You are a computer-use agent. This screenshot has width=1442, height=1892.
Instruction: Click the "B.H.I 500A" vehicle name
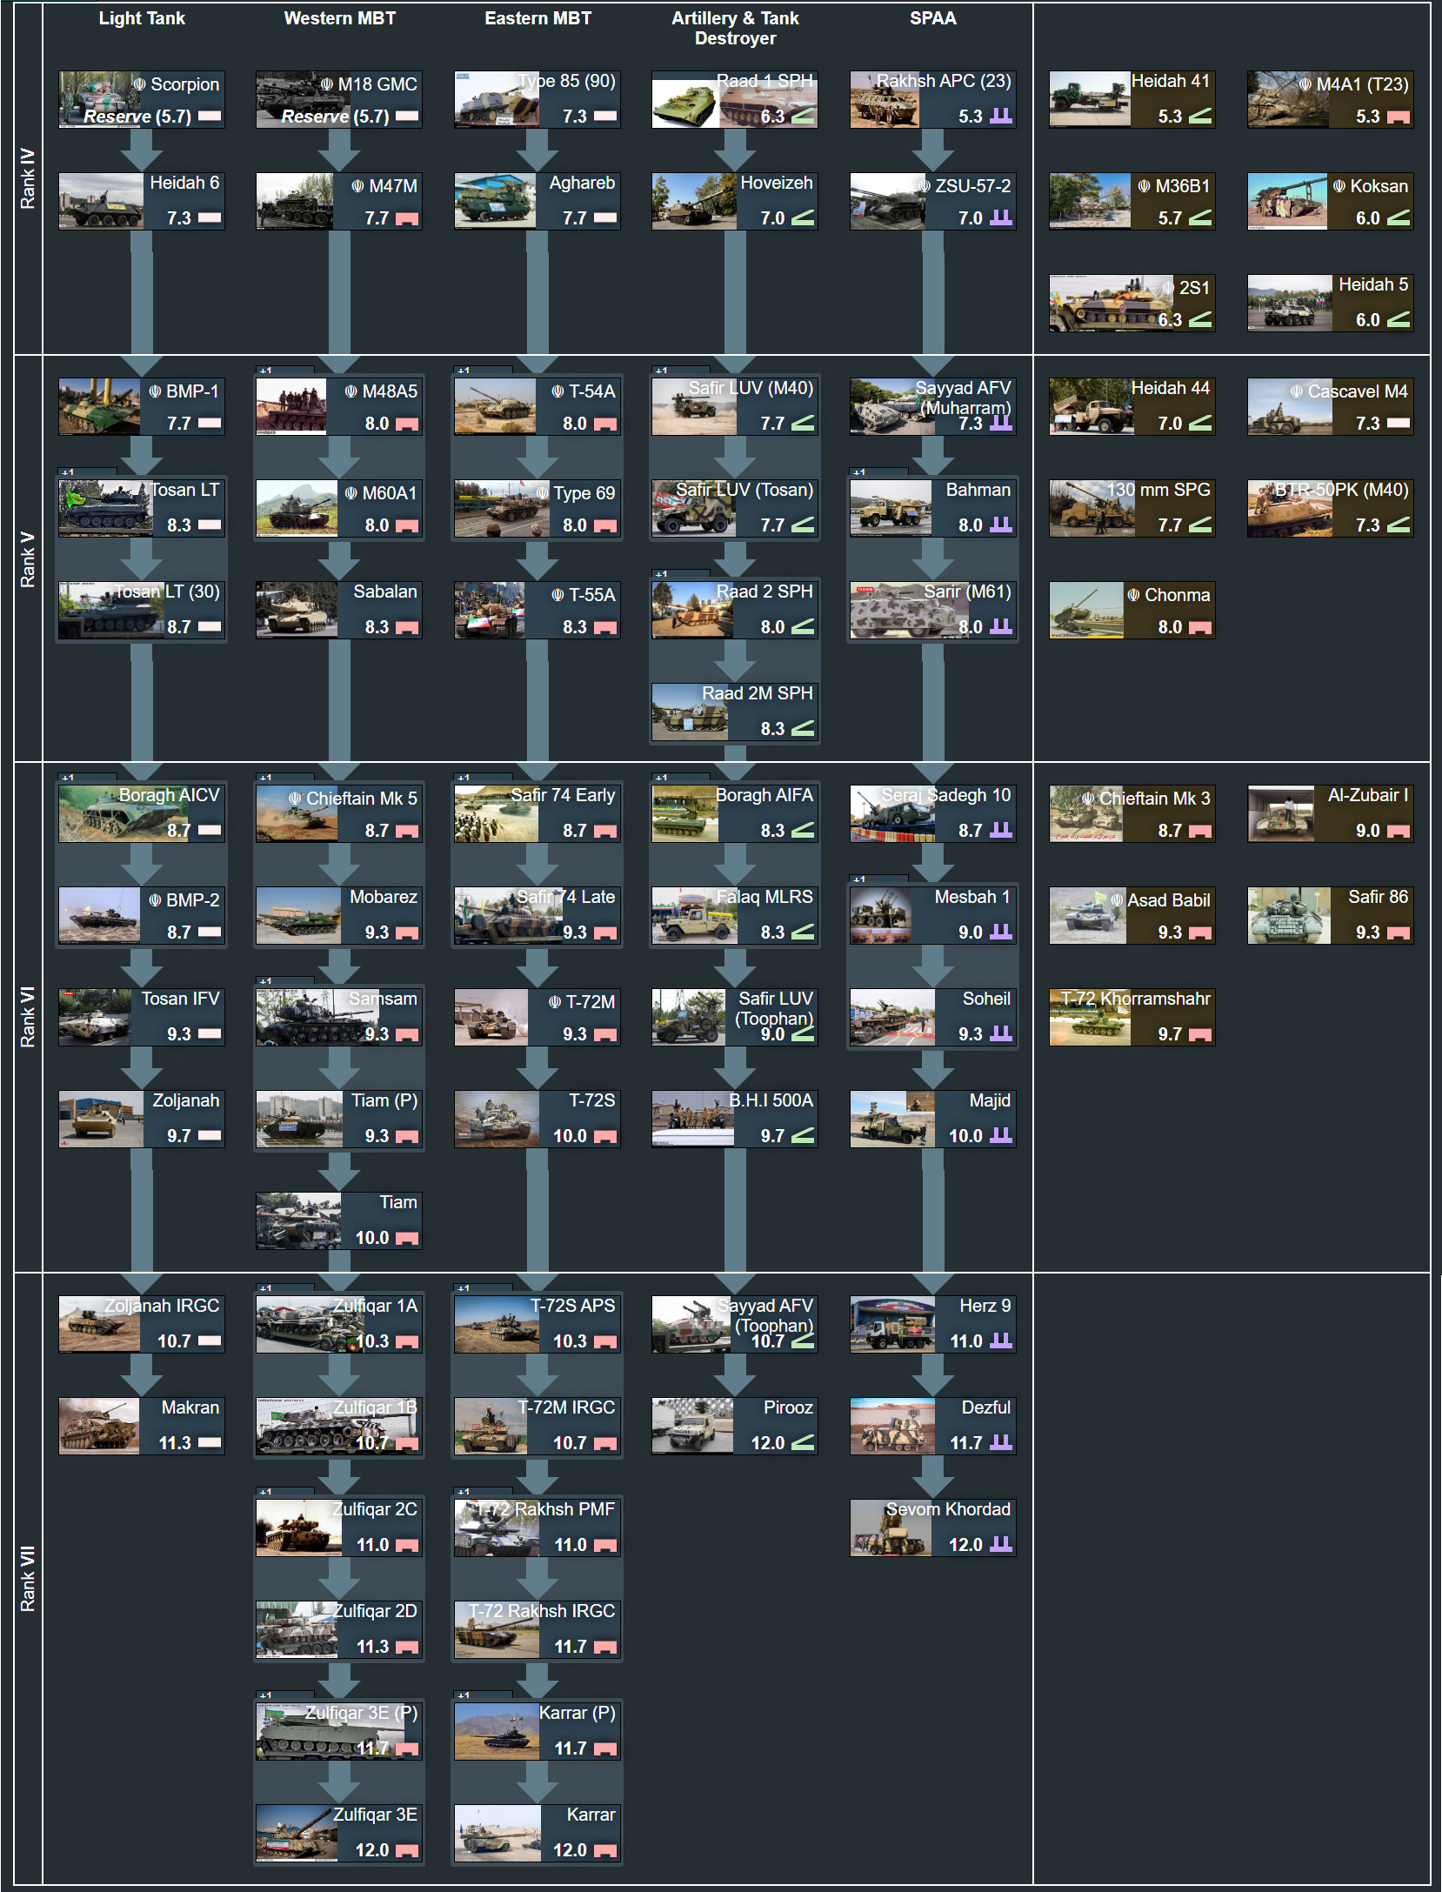(x=771, y=1100)
